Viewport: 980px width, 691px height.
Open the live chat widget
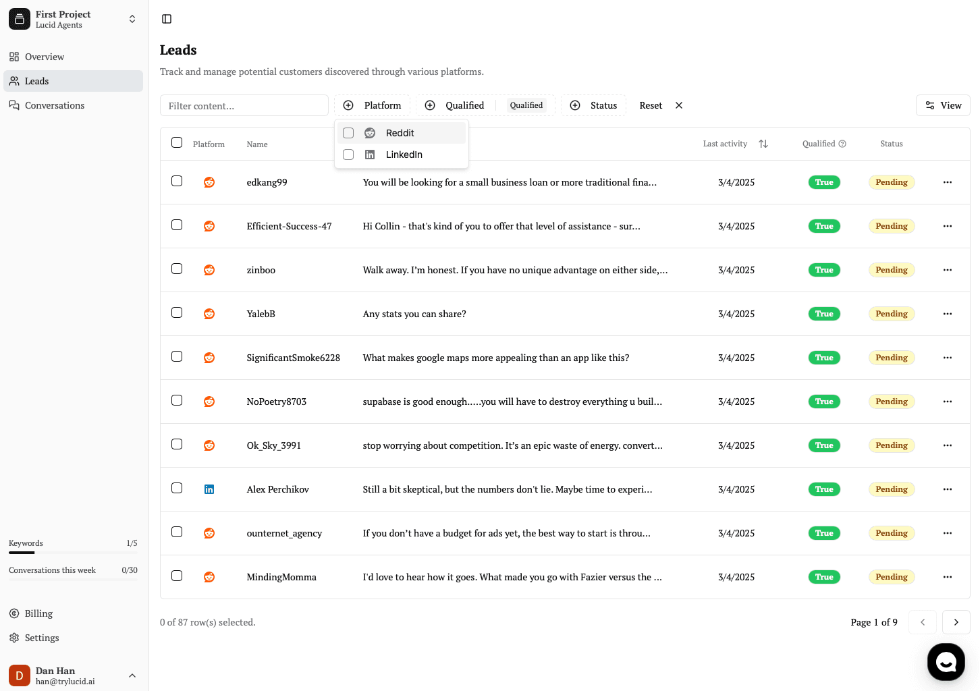tap(946, 662)
